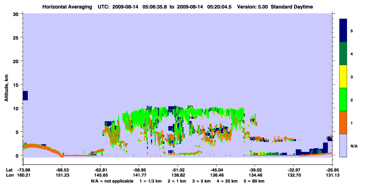Click the dark blue colorbar segment labeled 5
This screenshot has height=189, width=369.
[343, 31]
